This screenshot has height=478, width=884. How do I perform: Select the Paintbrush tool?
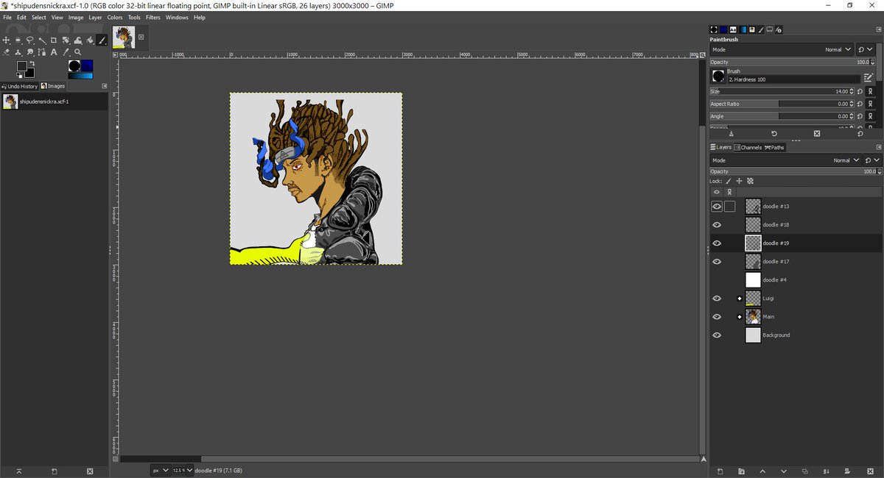click(x=102, y=40)
